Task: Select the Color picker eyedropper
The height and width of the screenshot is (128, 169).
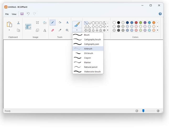Action: tap(60, 30)
